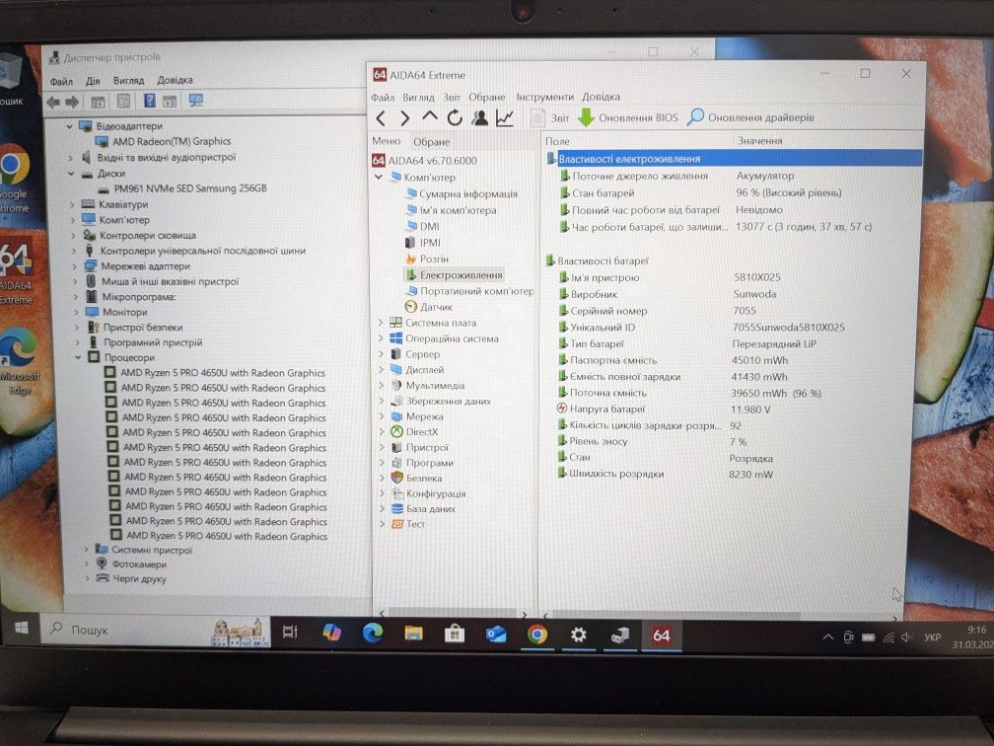Expand Сервер node in AIDA64
Screen dimensions: 994x746
point(381,354)
